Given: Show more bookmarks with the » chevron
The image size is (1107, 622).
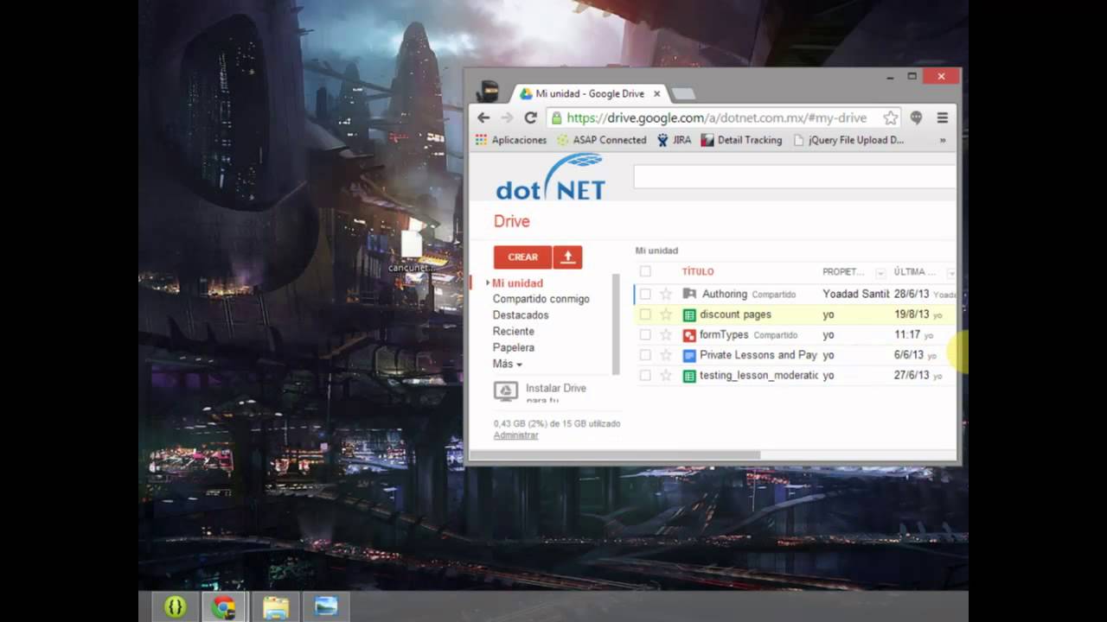Looking at the screenshot, I should tap(943, 140).
